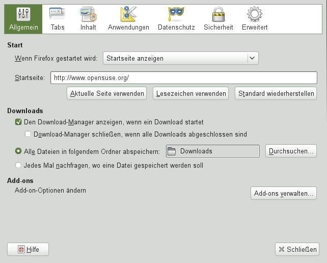Open Erweitert gear icon
This screenshot has width=327, height=263.
(254, 14)
